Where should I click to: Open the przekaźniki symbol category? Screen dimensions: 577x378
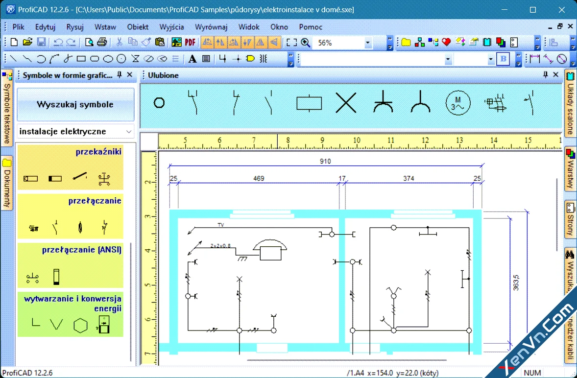pyautogui.click(x=71, y=167)
